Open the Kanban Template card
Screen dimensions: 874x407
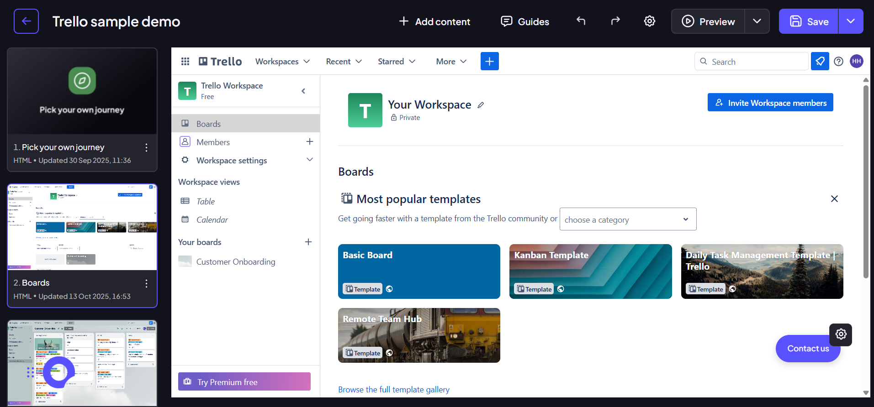tap(590, 271)
